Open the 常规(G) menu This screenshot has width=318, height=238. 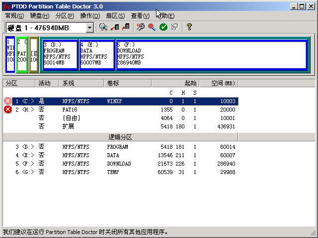point(14,16)
